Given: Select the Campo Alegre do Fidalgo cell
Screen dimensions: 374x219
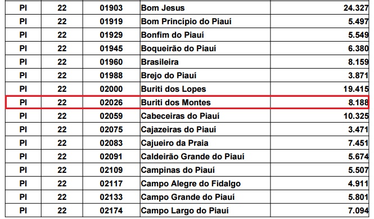Looking at the screenshot, I should (205, 184).
